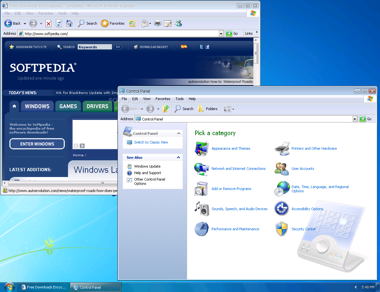This screenshot has width=380, height=292.
Task: Open the Favorites menu in Internet Explorer
Action: pyautogui.click(x=46, y=13)
